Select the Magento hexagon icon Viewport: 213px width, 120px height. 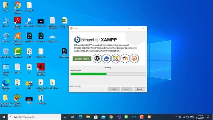pyautogui.click(x=134, y=59)
